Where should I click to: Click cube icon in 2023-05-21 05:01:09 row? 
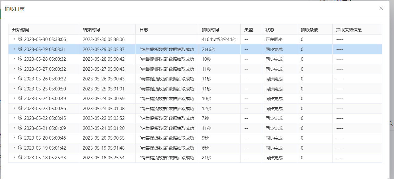pos(20,128)
